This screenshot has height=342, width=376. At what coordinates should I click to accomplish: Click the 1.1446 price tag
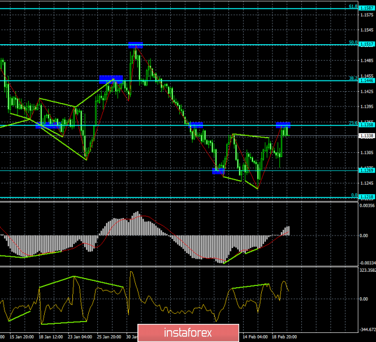tap(367, 80)
